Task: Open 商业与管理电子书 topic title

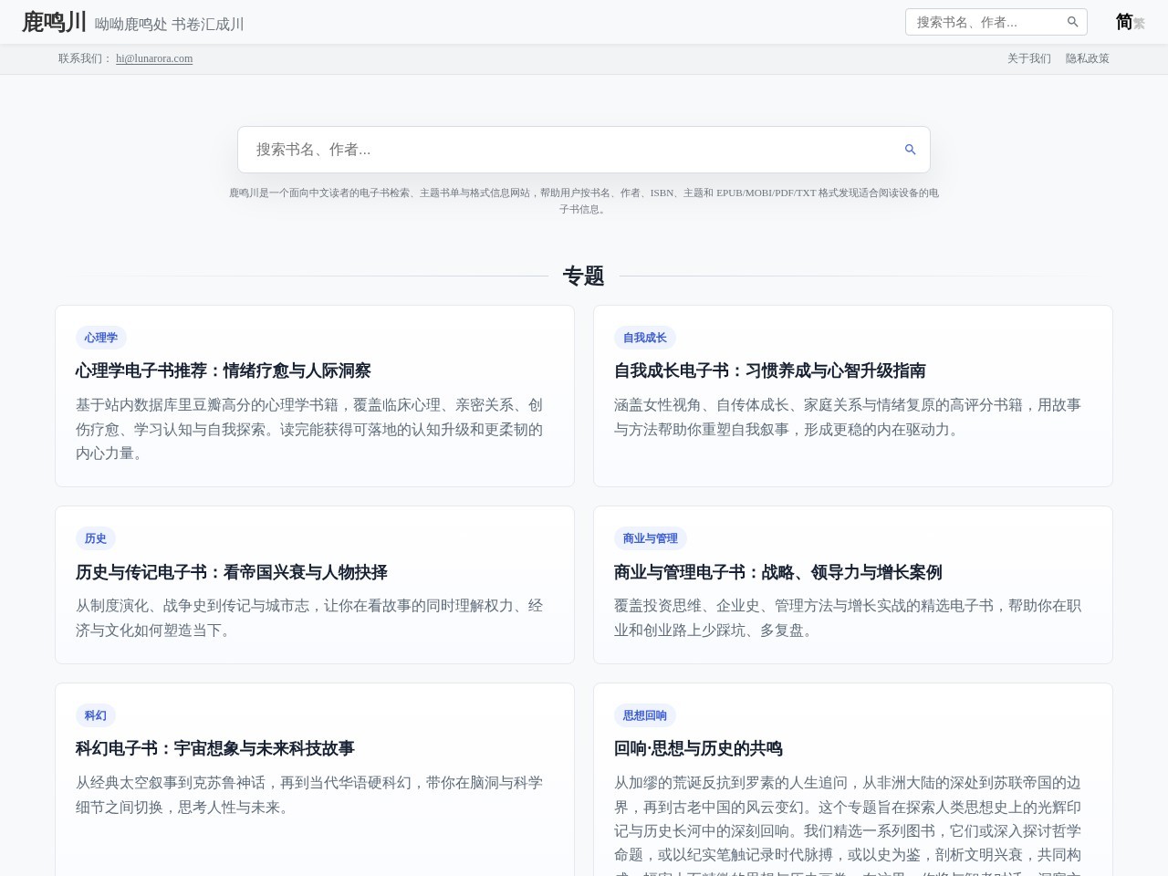Action: pos(778,572)
